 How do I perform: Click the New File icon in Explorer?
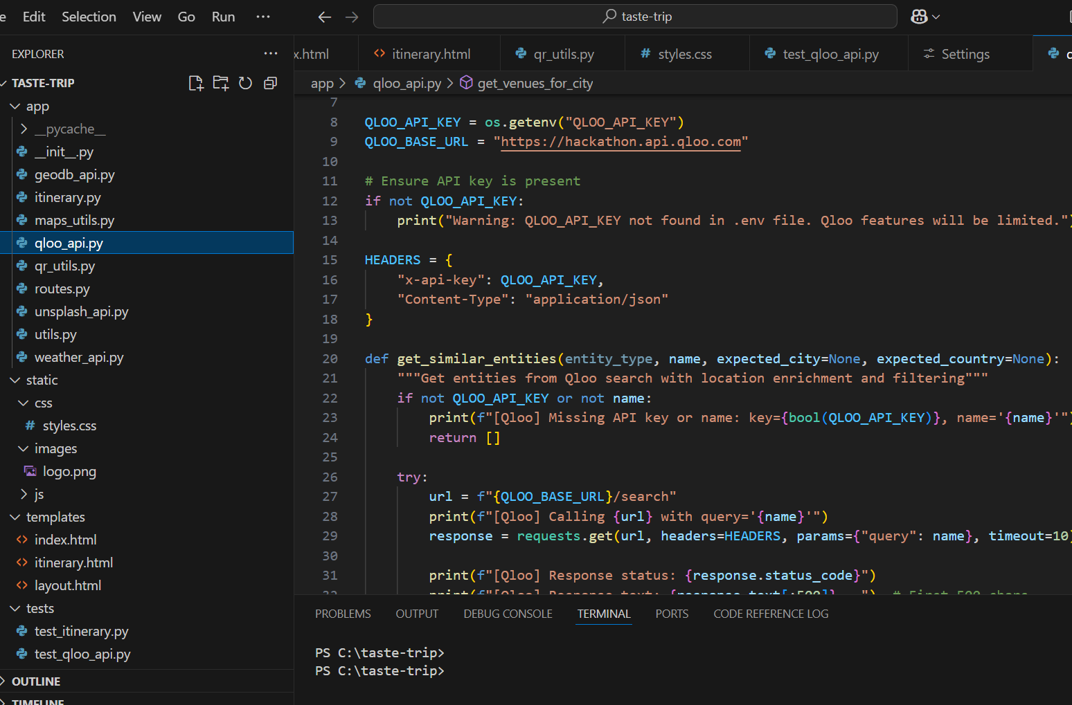(196, 83)
